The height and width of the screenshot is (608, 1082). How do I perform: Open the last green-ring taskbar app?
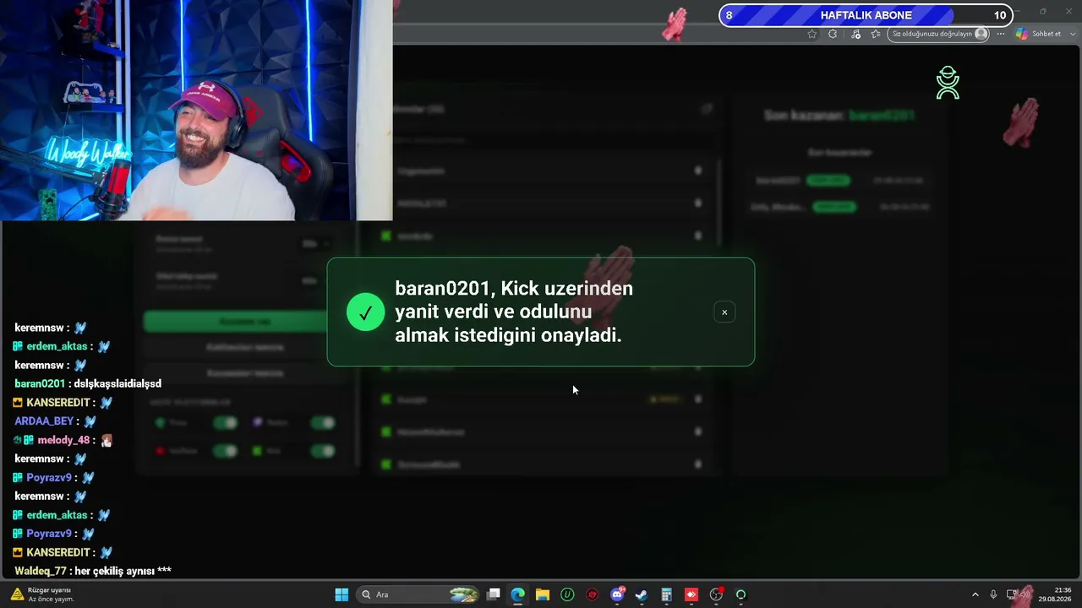741,594
